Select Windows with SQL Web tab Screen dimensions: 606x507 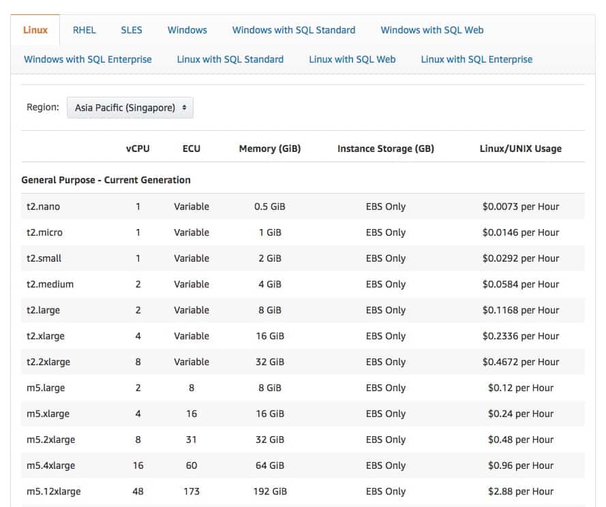tap(432, 30)
